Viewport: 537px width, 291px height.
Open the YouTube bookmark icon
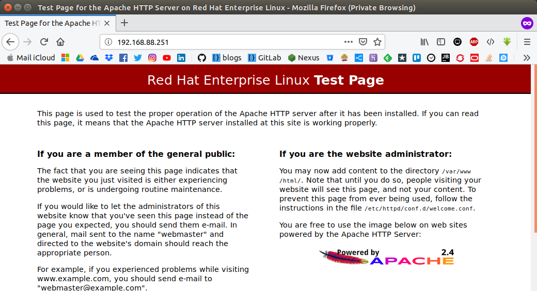click(167, 58)
